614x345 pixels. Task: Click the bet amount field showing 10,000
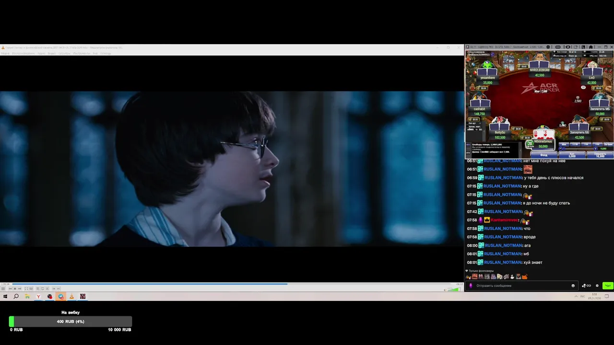(x=603, y=149)
